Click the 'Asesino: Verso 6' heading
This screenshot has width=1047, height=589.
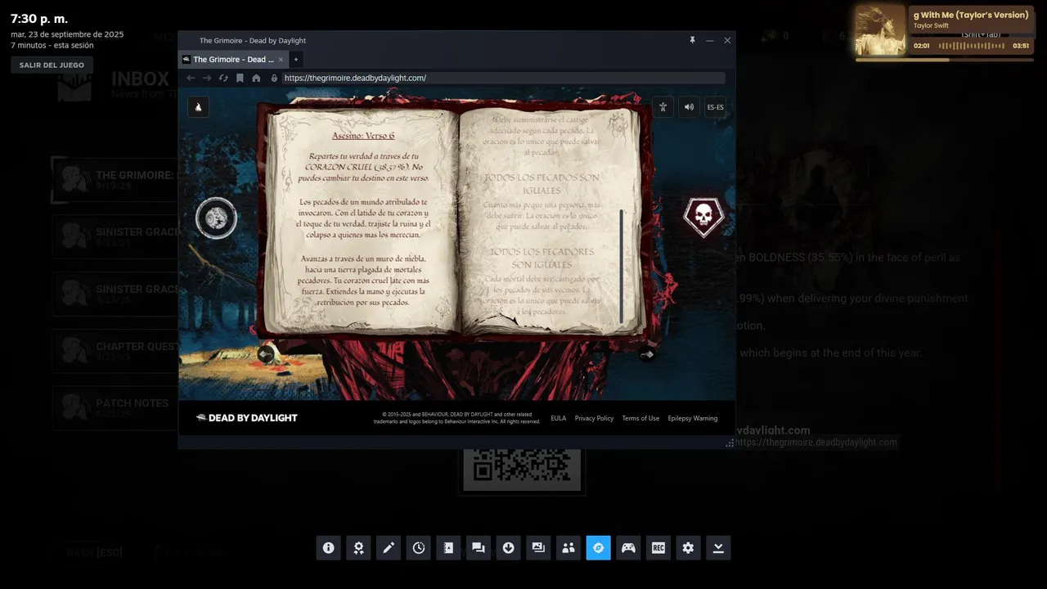click(x=363, y=136)
